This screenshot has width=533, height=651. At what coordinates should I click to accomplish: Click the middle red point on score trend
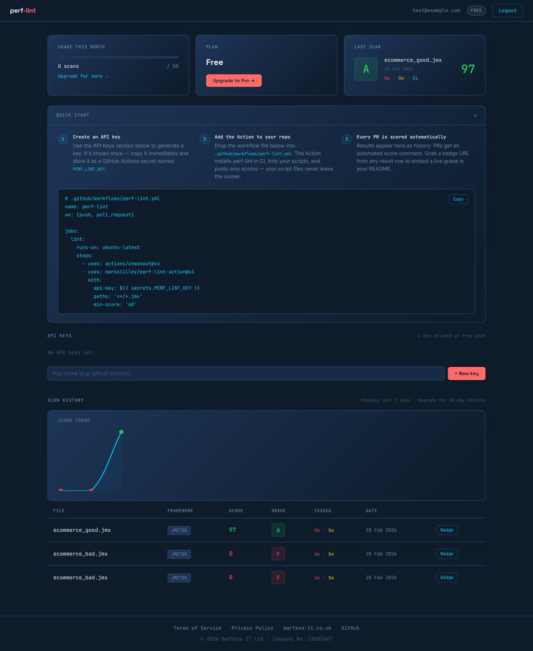tap(91, 490)
